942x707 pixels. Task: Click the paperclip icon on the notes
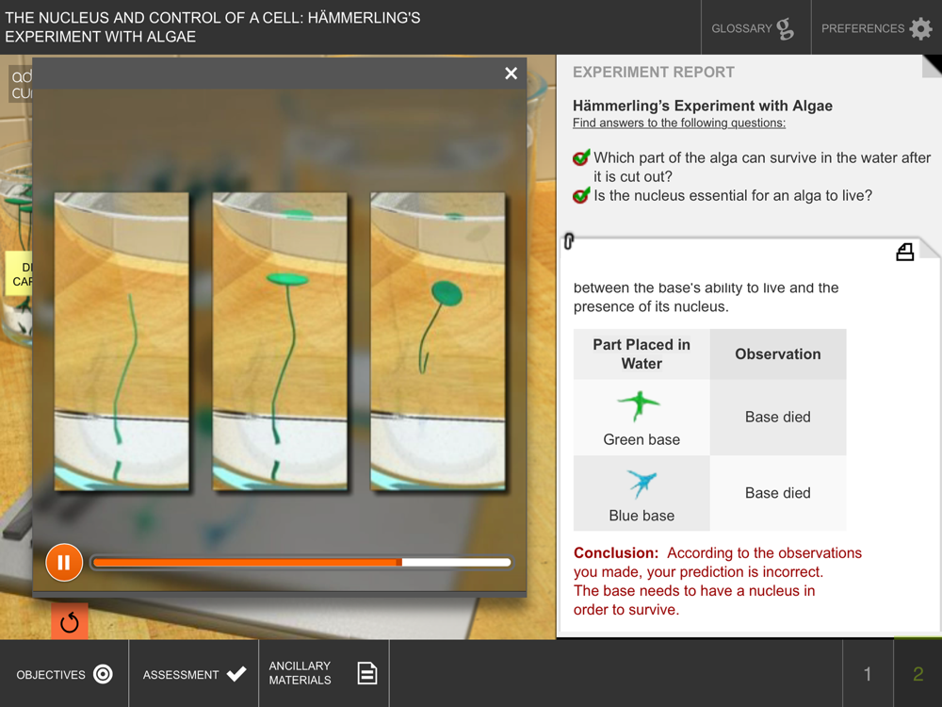pos(569,241)
